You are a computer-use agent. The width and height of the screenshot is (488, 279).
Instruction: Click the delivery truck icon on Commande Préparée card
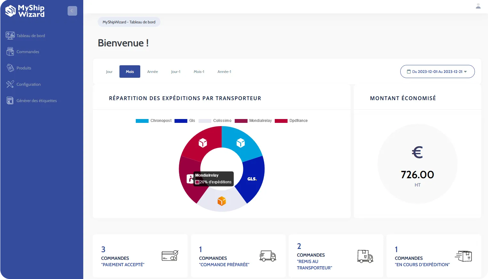(268, 256)
